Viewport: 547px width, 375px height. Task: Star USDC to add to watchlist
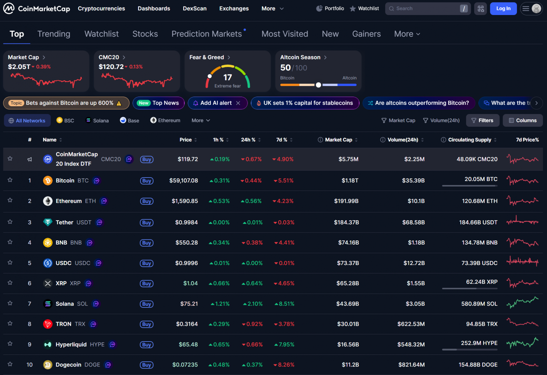pos(10,262)
